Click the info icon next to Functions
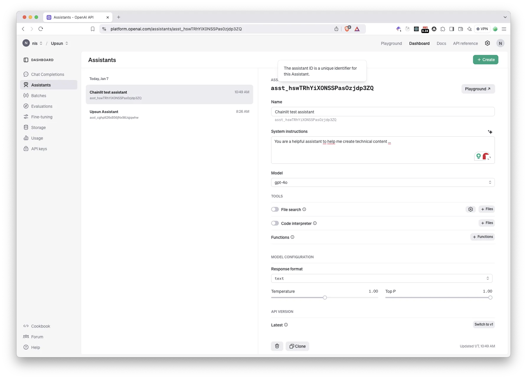Screen dimensions: 527x379 click(292, 237)
